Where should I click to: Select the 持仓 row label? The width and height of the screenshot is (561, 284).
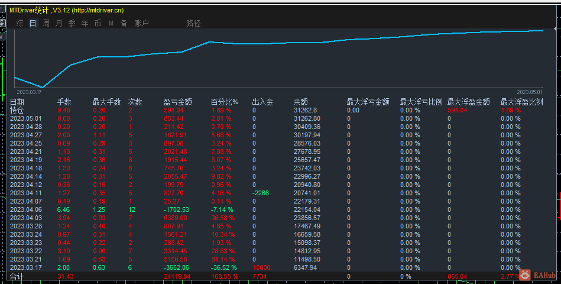(17, 110)
